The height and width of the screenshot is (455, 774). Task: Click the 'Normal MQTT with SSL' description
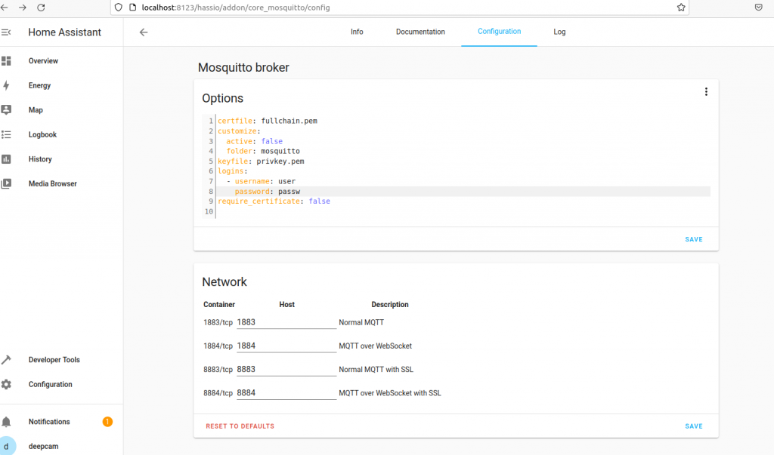pyautogui.click(x=376, y=369)
